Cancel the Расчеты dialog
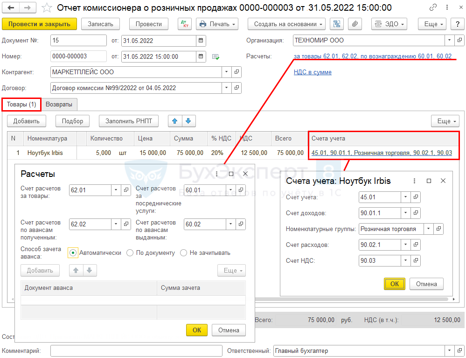The width and height of the screenshot is (466, 358). 229,330
